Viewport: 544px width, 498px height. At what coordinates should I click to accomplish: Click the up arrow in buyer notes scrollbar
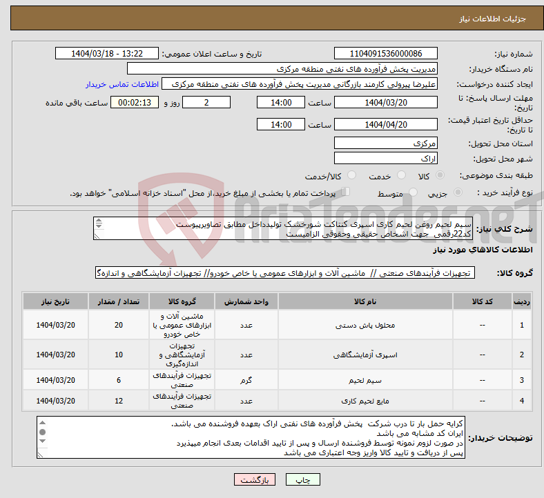tap(42, 422)
